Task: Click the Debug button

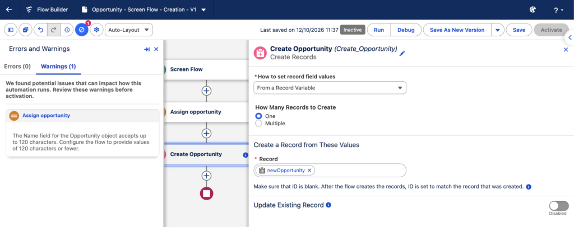Action: point(406,30)
